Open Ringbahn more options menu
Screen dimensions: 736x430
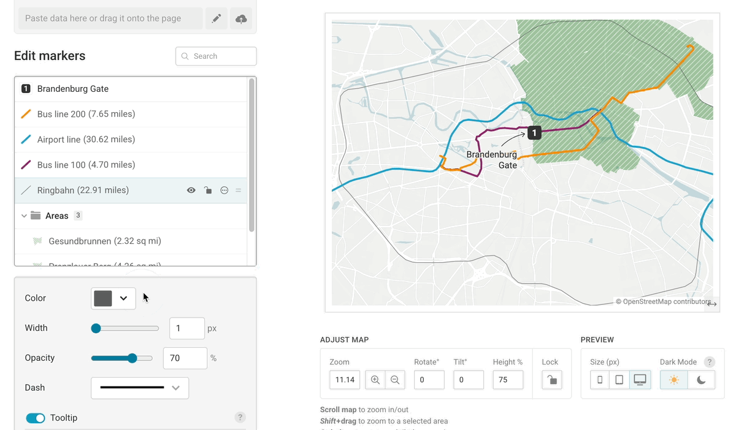224,190
